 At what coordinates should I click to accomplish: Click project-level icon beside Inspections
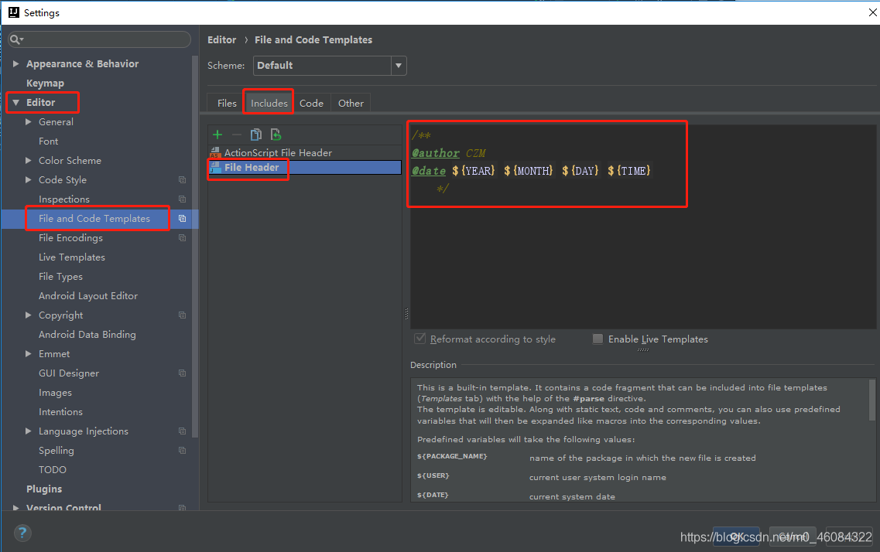(183, 199)
